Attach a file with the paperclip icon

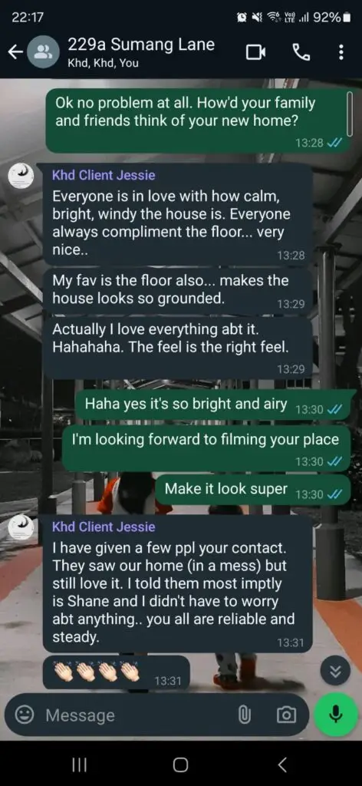[244, 715]
